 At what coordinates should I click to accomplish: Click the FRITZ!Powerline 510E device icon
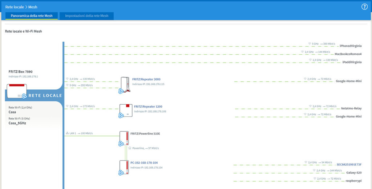point(124,138)
